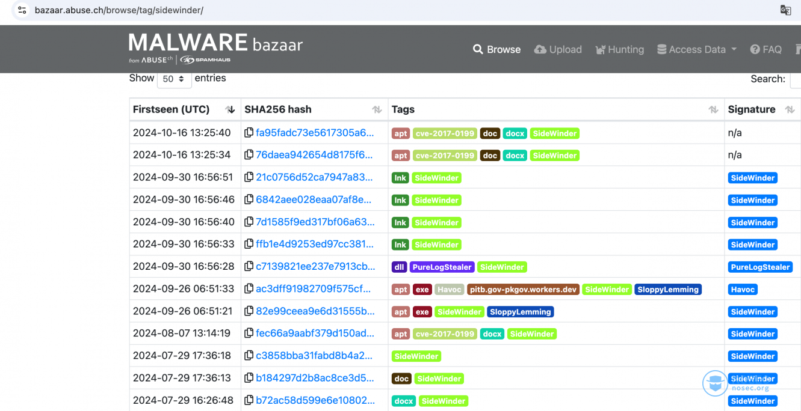
Task: Click the doc tag in b184297d row
Action: point(401,379)
